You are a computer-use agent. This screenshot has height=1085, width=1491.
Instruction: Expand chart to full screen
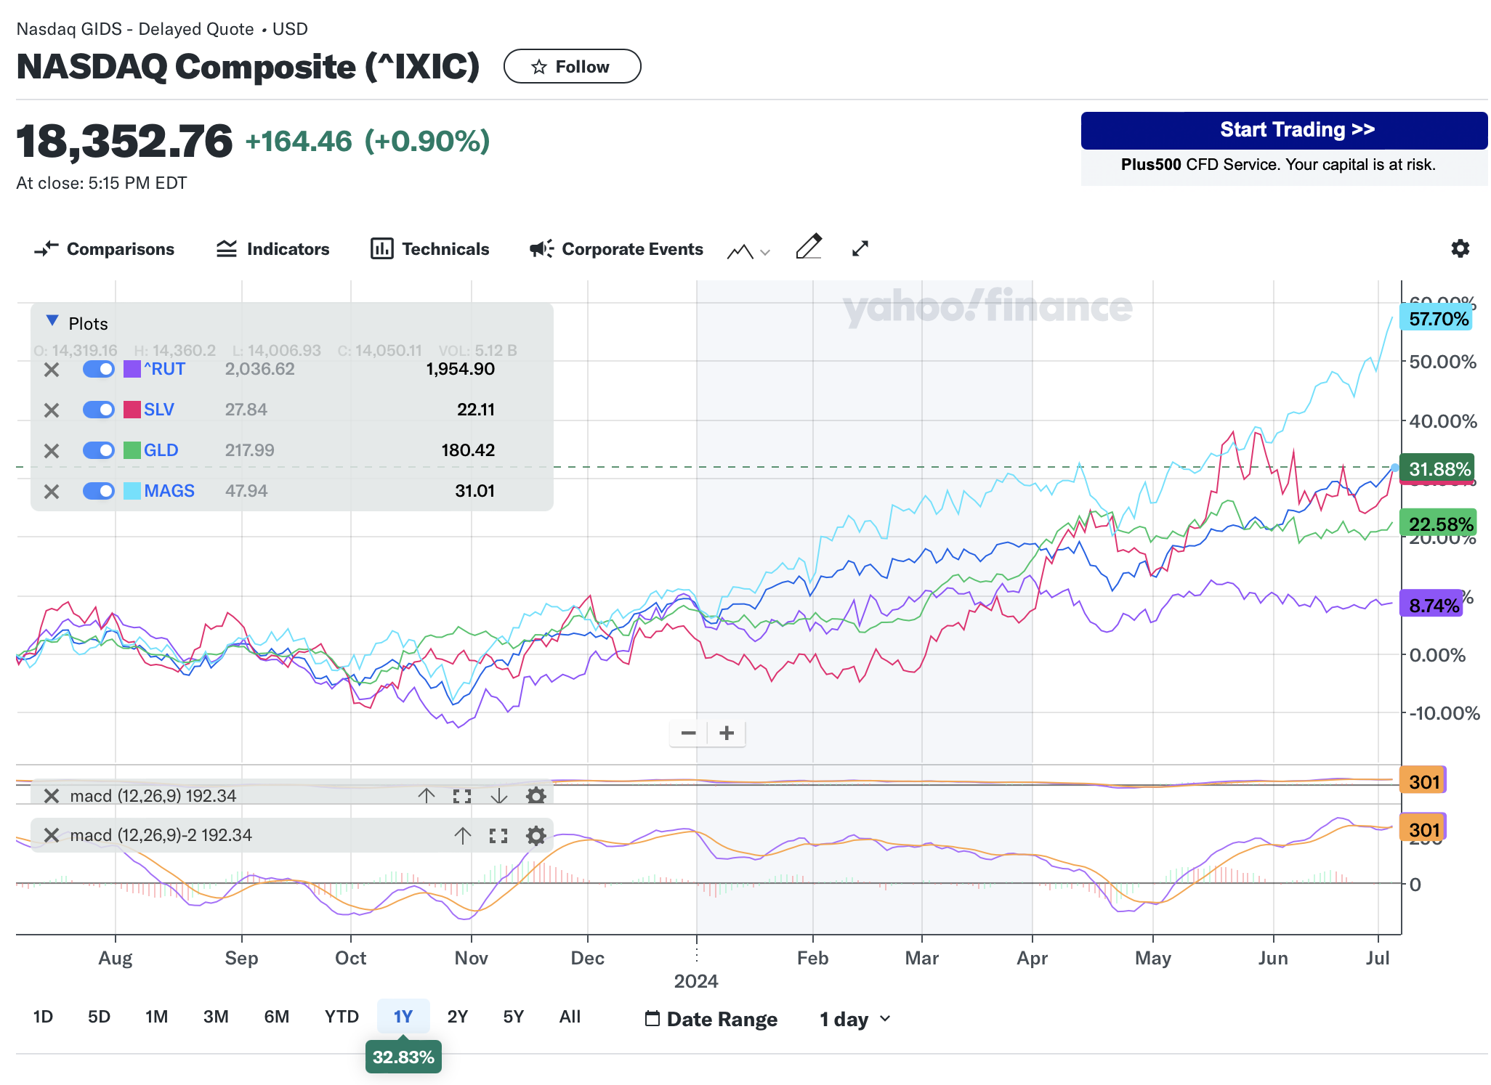[x=860, y=248]
